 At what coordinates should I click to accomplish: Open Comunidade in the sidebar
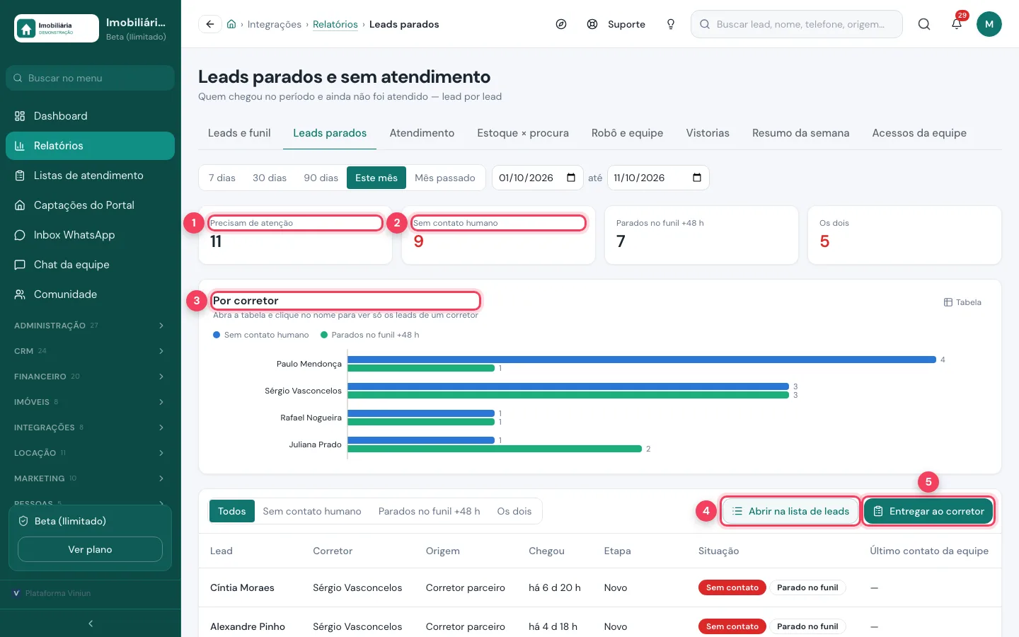90,294
